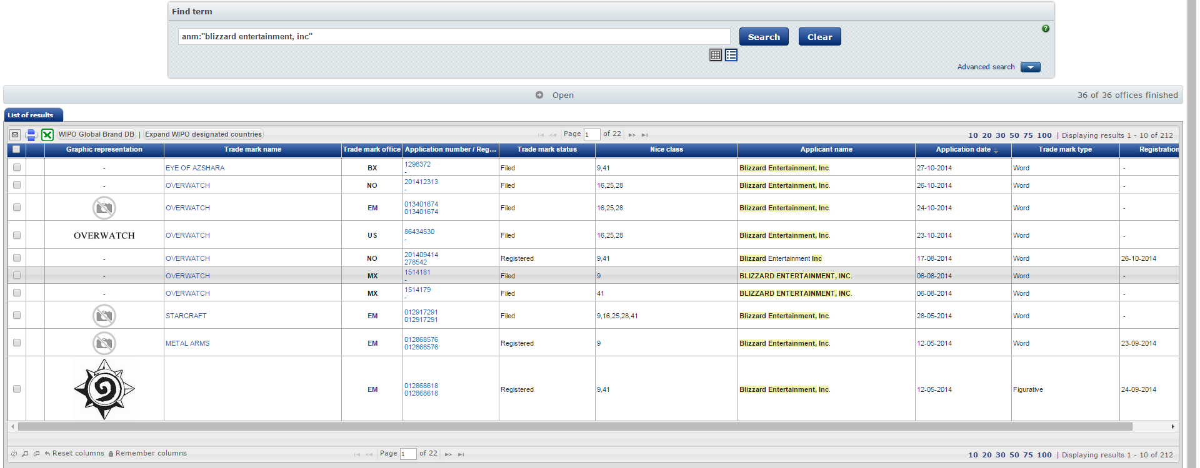Open the OVERWATCH wordmark graphic in US row
This screenshot has height=468, width=1200.
tap(104, 236)
